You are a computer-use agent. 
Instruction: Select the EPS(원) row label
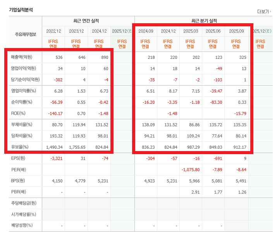[19, 158]
